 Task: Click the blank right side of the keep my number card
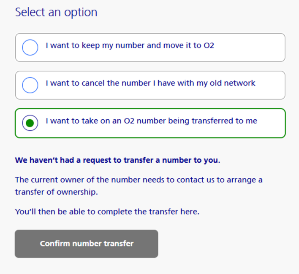253,48
